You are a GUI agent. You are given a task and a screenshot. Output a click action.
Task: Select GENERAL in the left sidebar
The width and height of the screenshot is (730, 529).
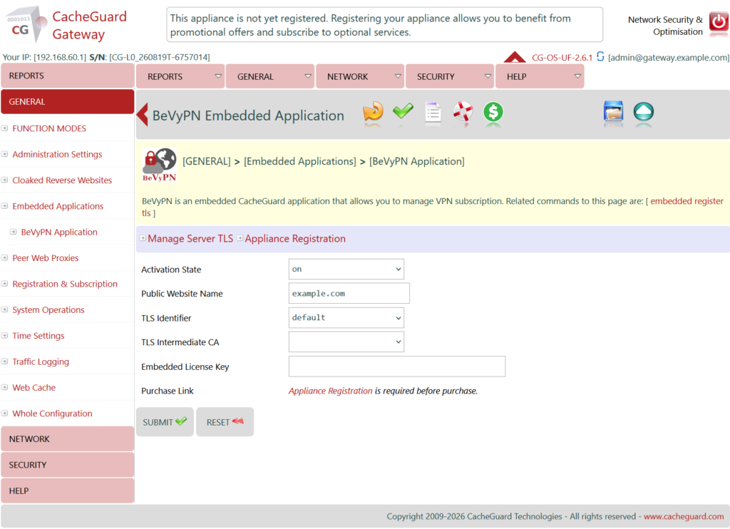click(x=68, y=101)
